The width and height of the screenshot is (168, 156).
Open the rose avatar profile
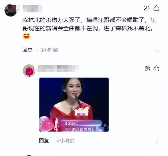click(29, 70)
